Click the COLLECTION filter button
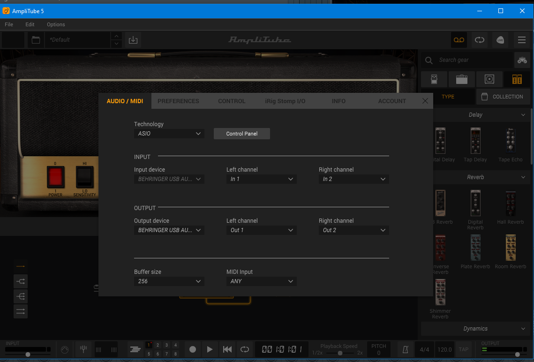 pos(503,97)
